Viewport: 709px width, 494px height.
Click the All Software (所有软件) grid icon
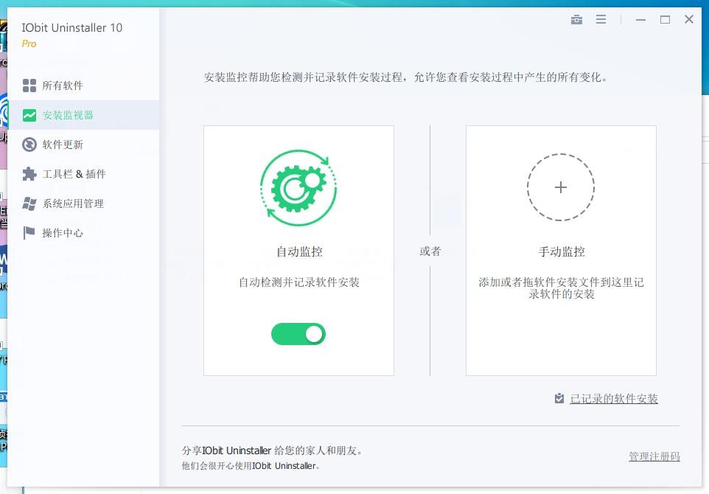[29, 86]
